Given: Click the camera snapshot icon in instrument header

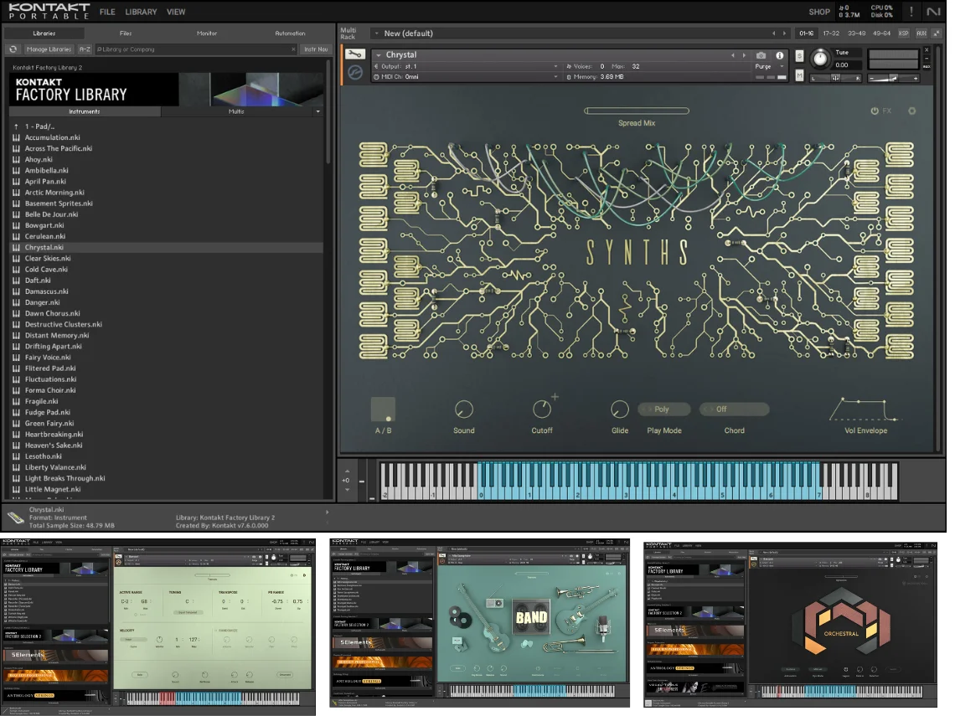Looking at the screenshot, I should click(761, 55).
